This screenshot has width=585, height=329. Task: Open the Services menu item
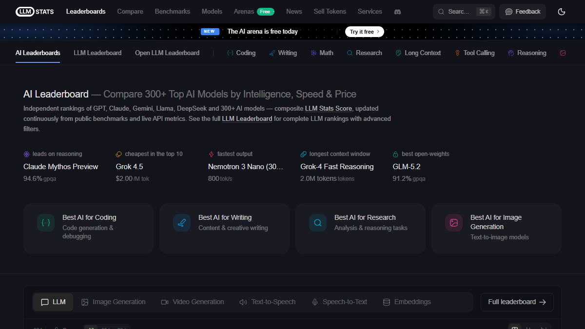(370, 11)
